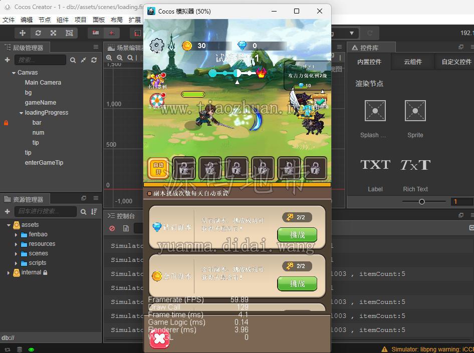Select the Rich Text control

(x=415, y=165)
